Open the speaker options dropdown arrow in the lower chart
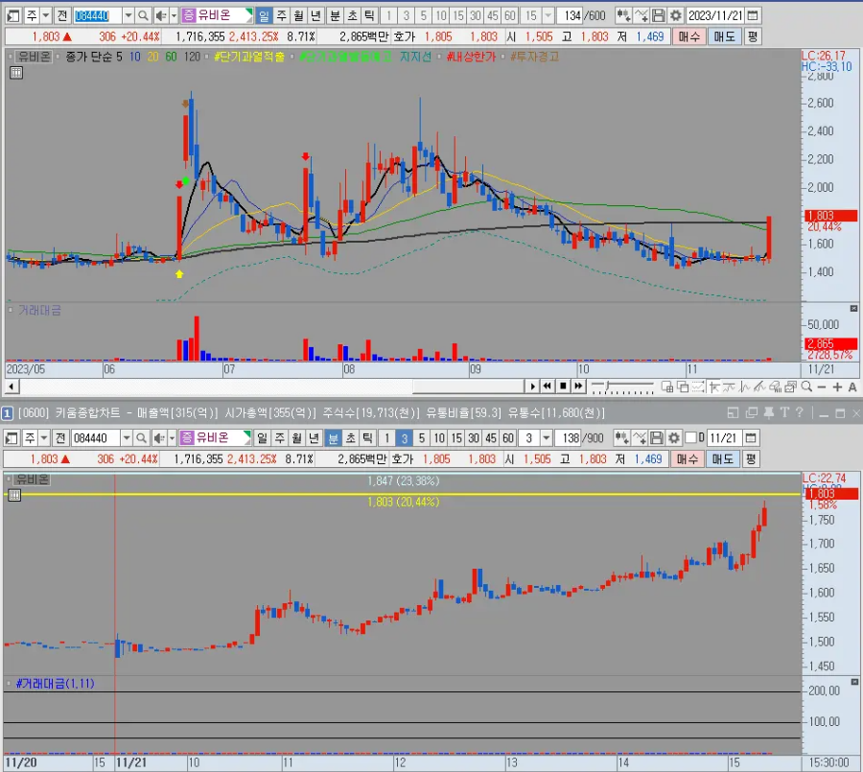The image size is (863, 772). (x=172, y=438)
